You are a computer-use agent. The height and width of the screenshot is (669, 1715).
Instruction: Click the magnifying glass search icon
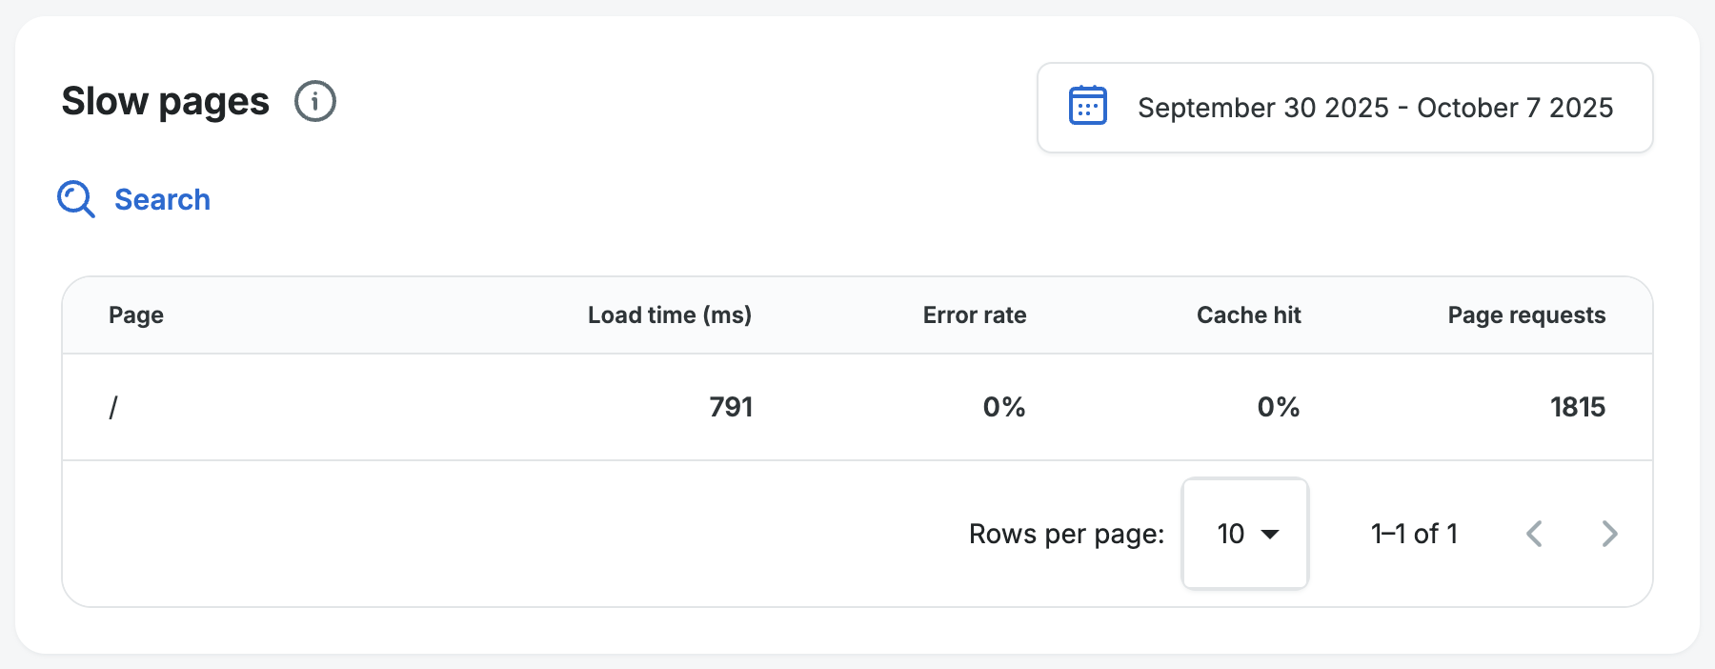point(75,199)
